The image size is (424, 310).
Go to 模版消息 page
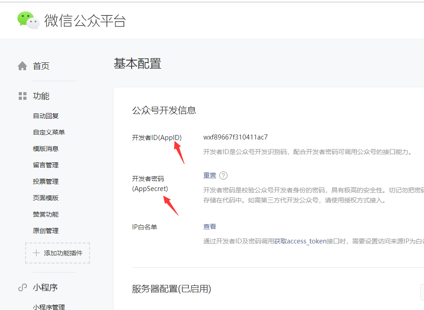(46, 149)
